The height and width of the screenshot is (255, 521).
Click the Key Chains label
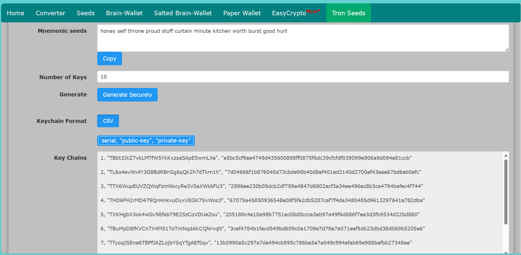click(x=70, y=158)
